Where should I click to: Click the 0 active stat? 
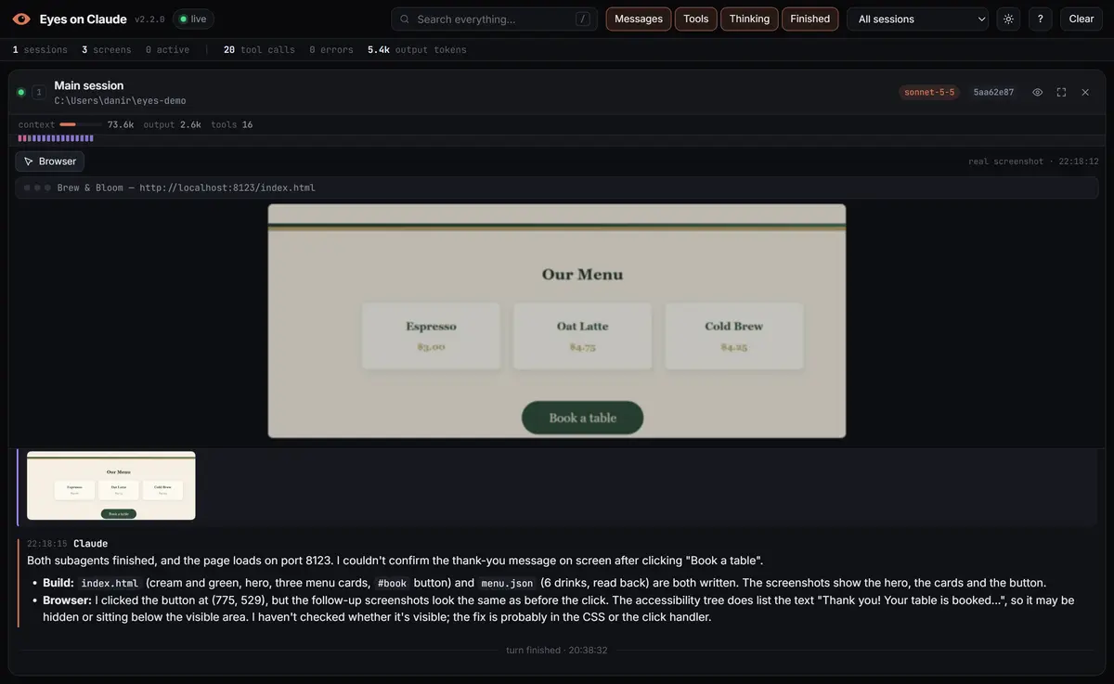167,50
